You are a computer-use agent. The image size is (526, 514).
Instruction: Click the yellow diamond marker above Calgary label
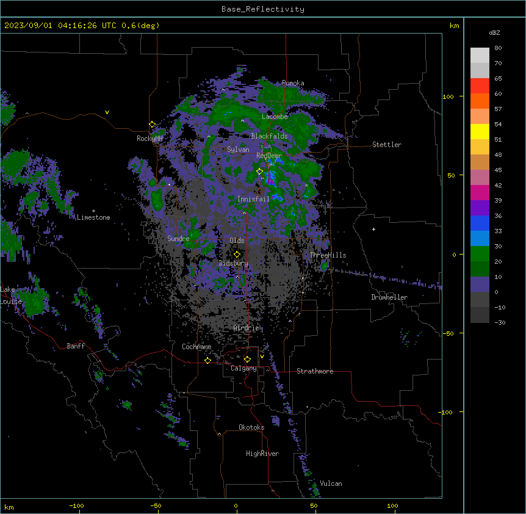(247, 360)
